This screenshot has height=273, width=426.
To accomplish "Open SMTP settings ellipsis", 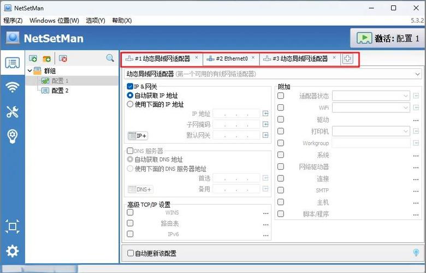I will point(416,191).
